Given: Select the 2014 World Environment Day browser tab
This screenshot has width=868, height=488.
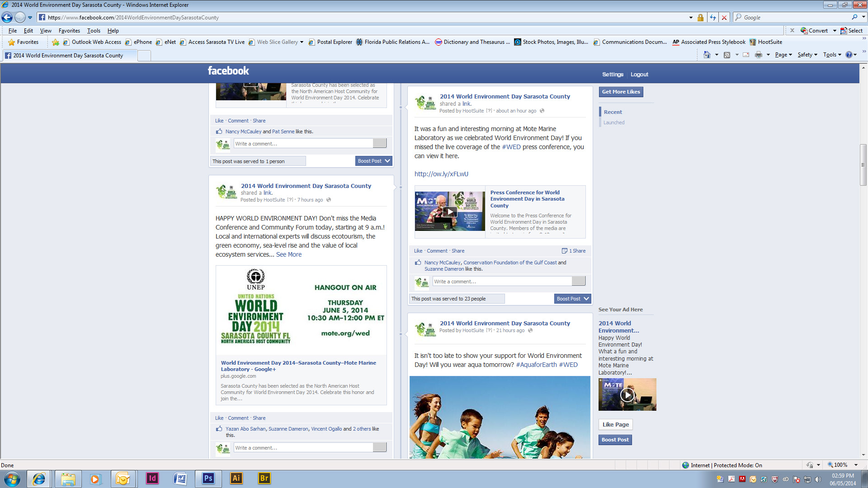Looking at the screenshot, I should (69, 56).
